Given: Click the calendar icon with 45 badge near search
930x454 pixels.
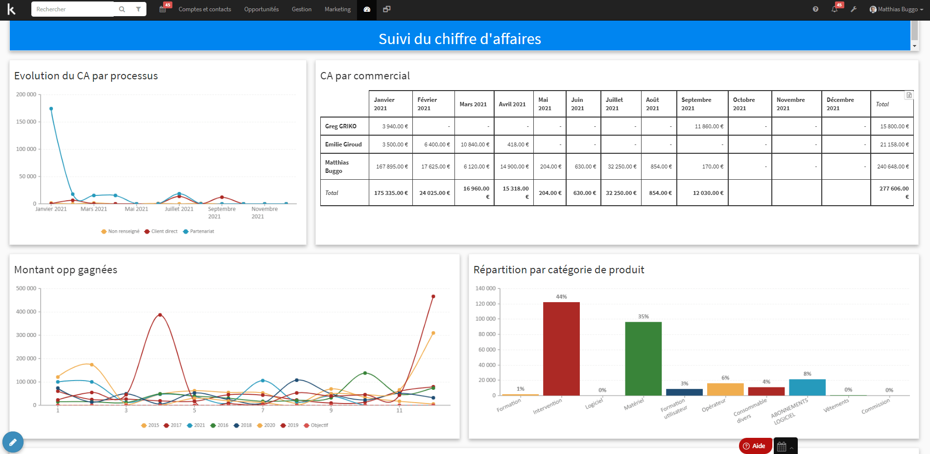Looking at the screenshot, I should (x=162, y=9).
